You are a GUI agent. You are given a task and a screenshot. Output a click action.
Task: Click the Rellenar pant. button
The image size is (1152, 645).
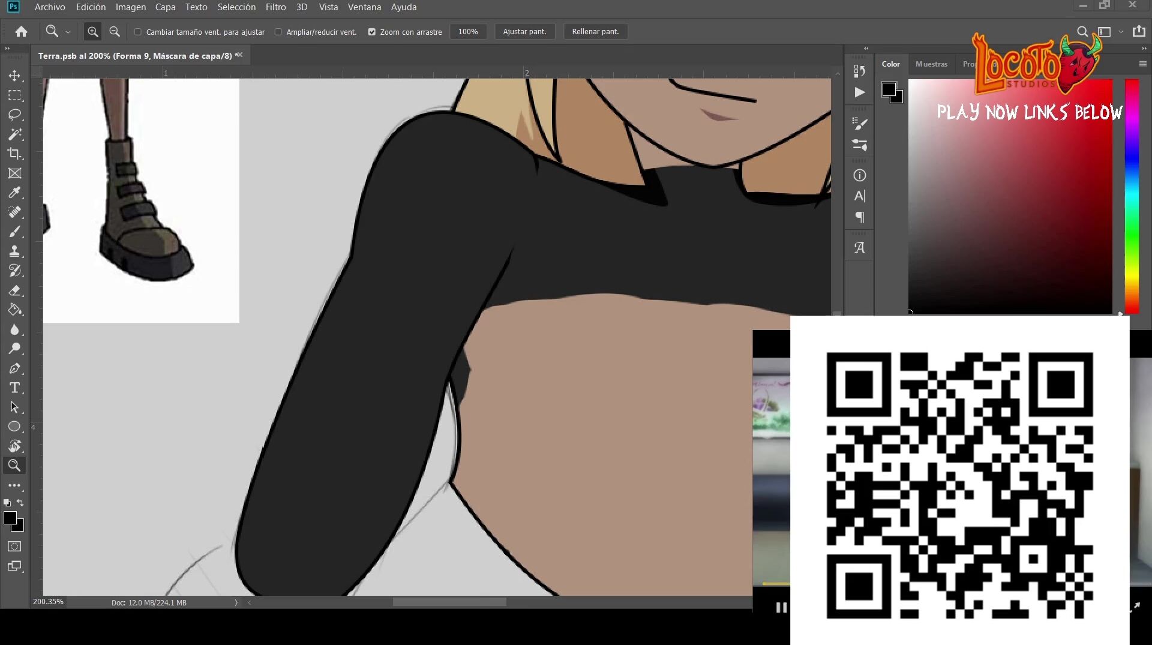click(x=595, y=32)
